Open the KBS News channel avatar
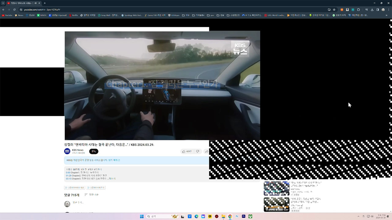The width and height of the screenshot is (392, 220). tap(67, 151)
